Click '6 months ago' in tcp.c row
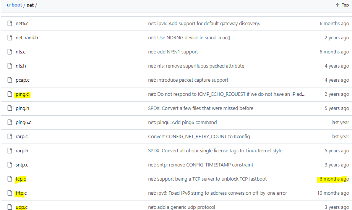The image size is (352, 210). point(334,179)
